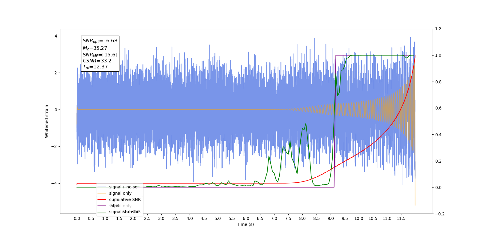Click the −4 tick on the left strain axis
This screenshot has height=240, width=480.
(x=54, y=183)
